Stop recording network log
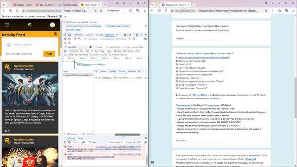Viewport: 297px width, 167px height. pyautogui.click(x=65, y=39)
